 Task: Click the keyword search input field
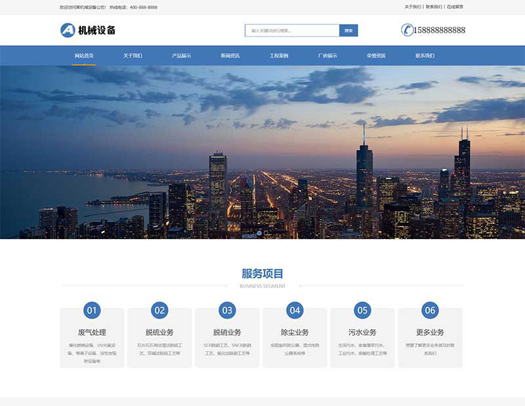pyautogui.click(x=292, y=30)
